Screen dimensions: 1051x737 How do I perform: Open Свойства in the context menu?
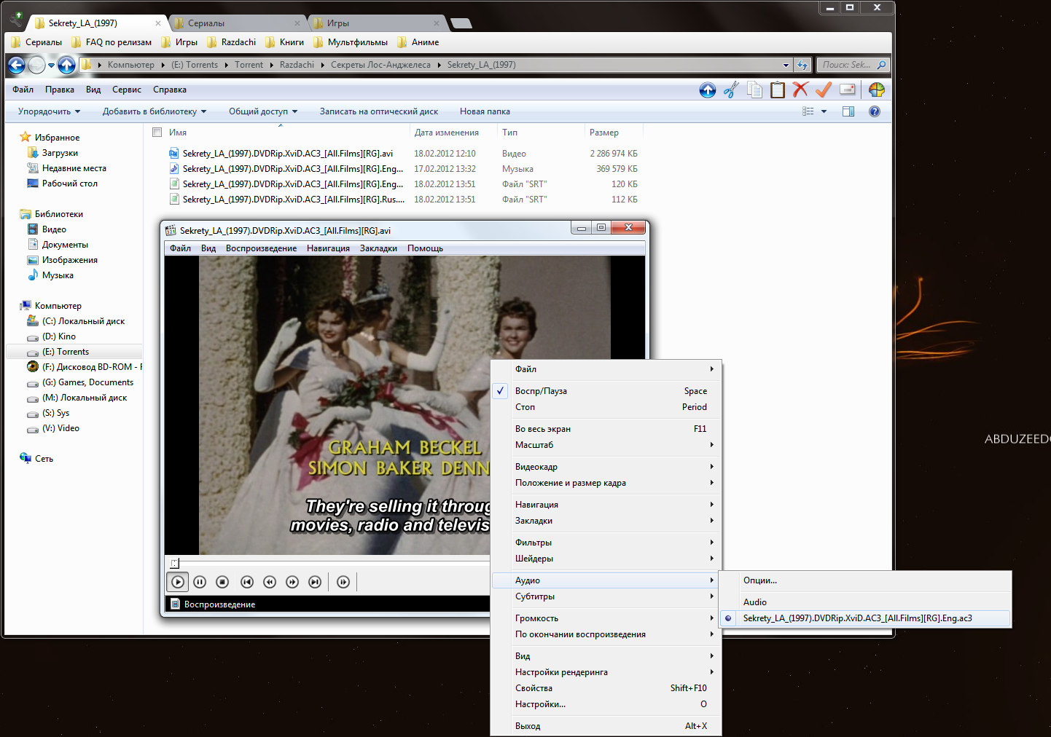coord(606,688)
